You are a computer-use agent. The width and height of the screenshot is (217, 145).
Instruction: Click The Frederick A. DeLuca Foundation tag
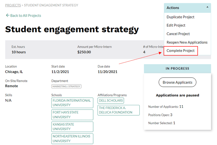pos(119,110)
